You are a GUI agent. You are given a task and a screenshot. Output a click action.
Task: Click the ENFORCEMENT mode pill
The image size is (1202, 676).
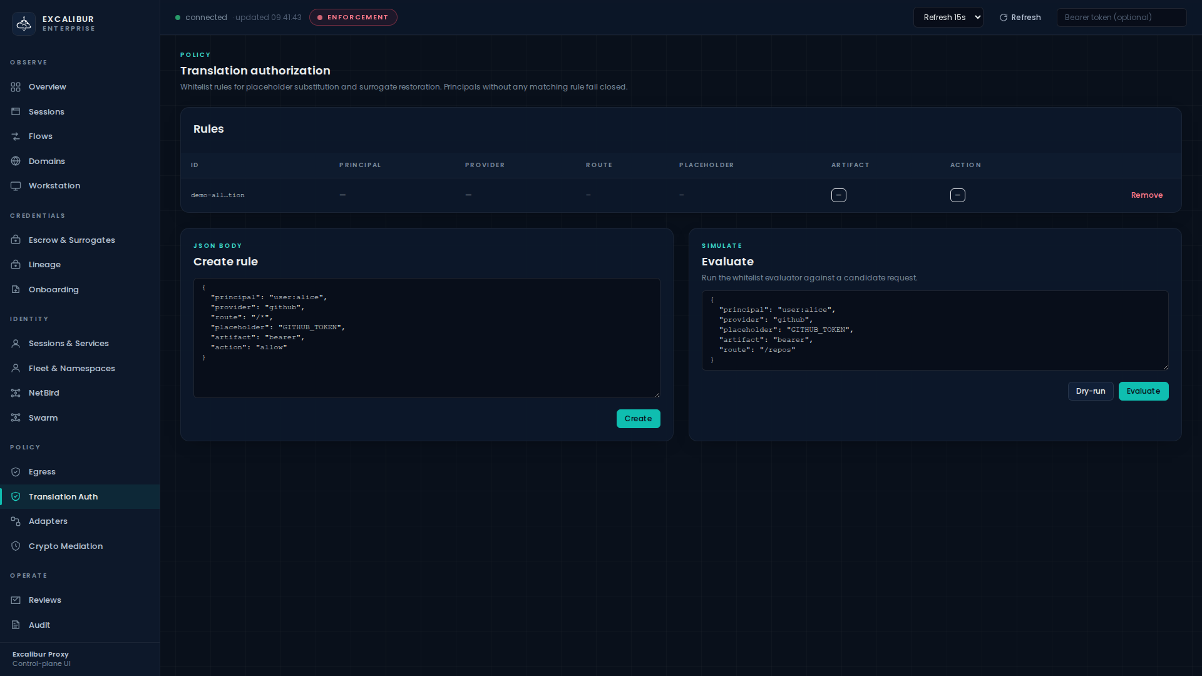pos(353,18)
